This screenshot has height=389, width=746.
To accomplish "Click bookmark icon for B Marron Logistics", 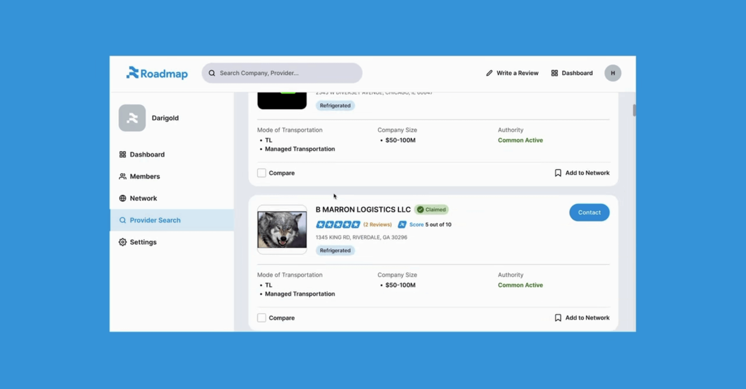I will [558, 318].
